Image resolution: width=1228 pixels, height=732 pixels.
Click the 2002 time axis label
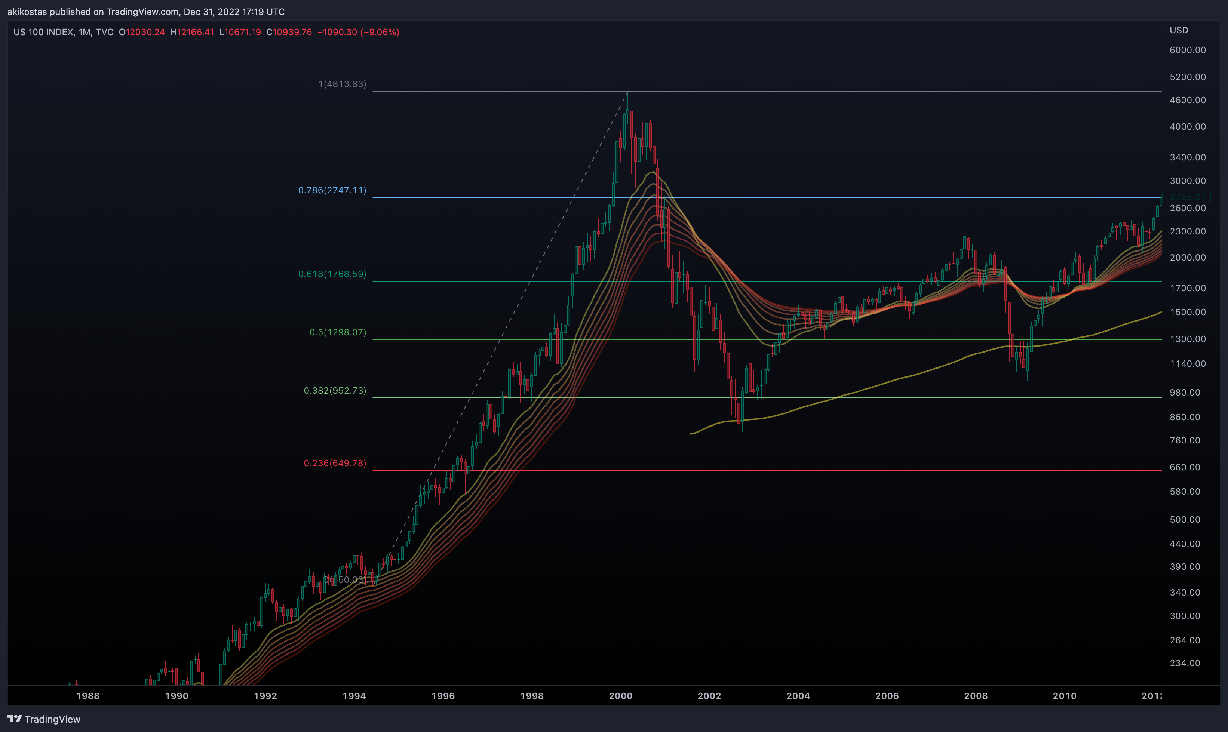click(x=709, y=696)
